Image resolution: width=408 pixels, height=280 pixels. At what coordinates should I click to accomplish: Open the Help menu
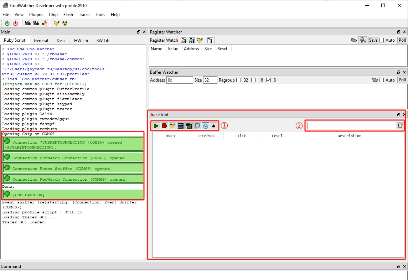[115, 15]
